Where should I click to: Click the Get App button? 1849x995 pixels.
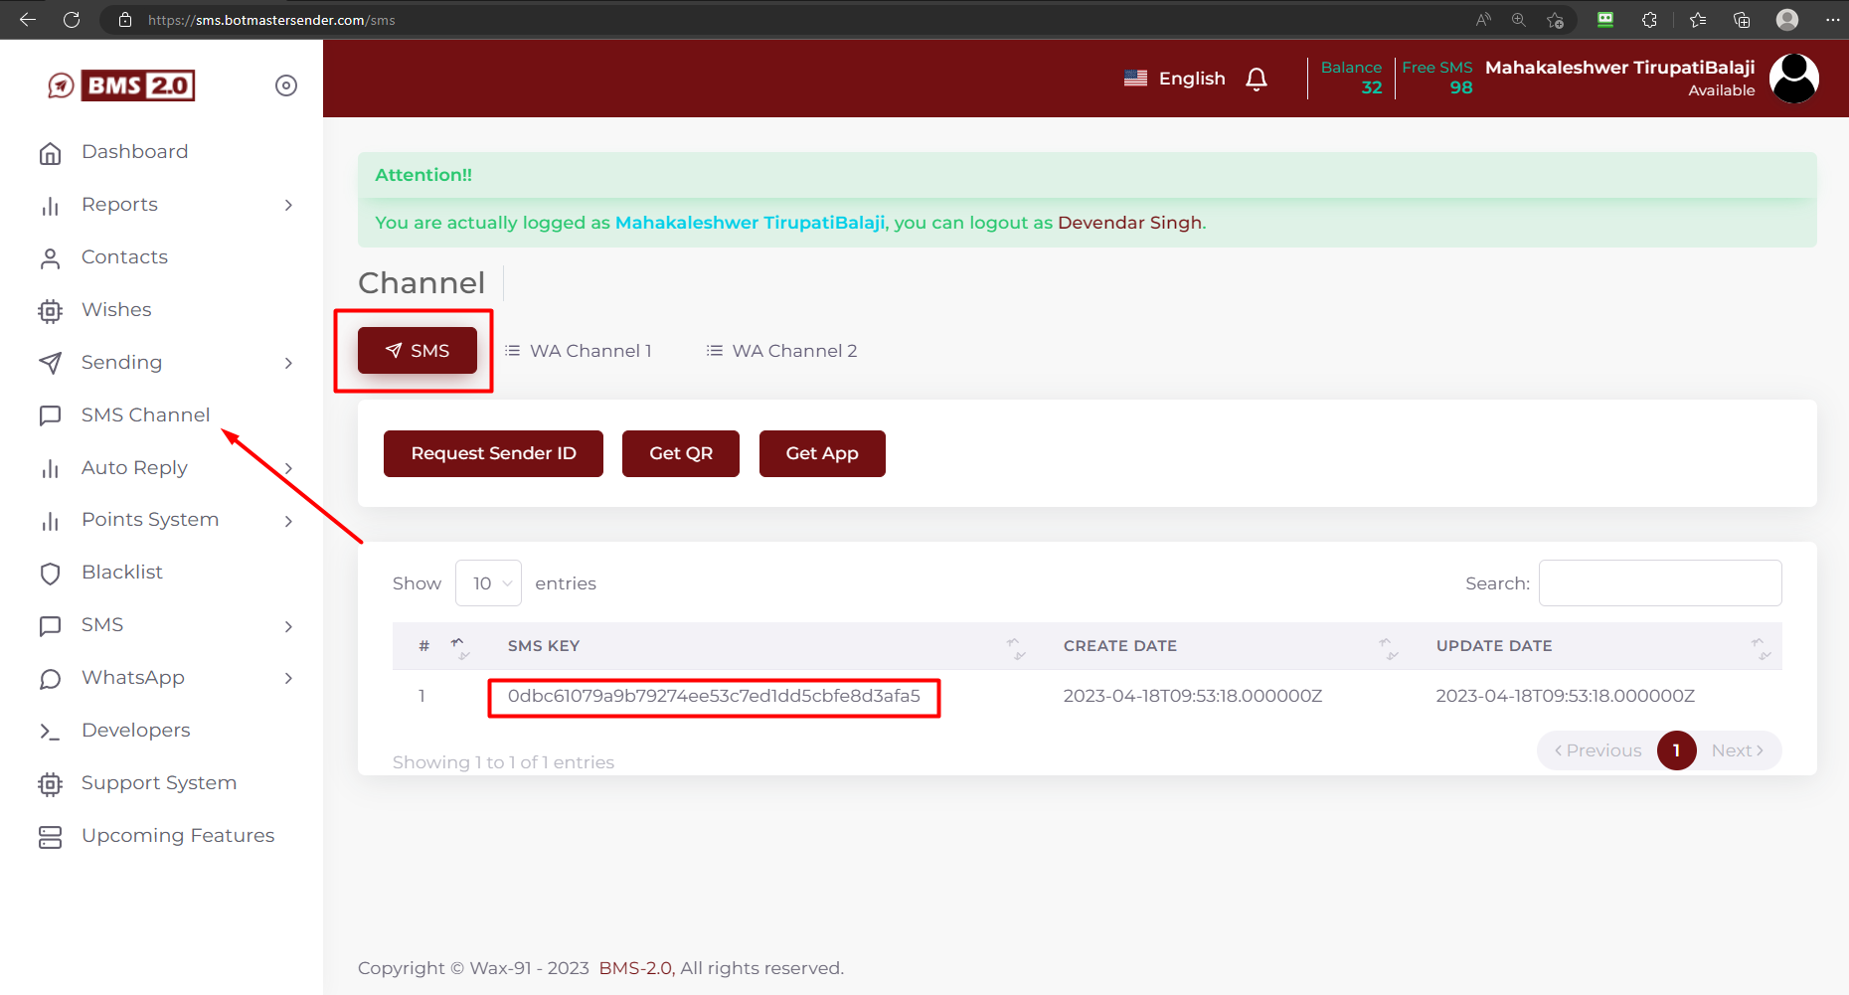822,453
